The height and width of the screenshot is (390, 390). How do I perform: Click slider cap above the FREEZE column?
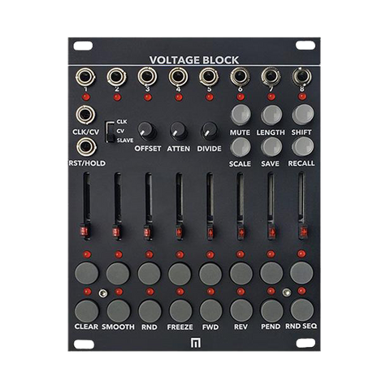179,232
